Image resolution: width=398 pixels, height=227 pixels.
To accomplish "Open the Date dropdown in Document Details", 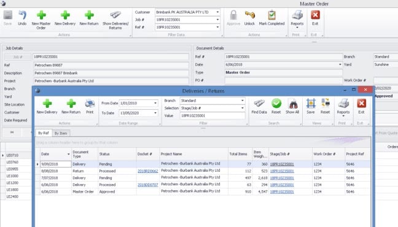I will pyautogui.click(x=340, y=64).
